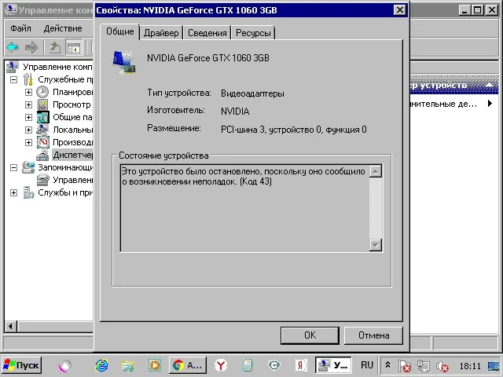The width and height of the screenshot is (503, 377).
Task: Click the Службы и приложения icon in tree
Action: pyautogui.click(x=28, y=192)
